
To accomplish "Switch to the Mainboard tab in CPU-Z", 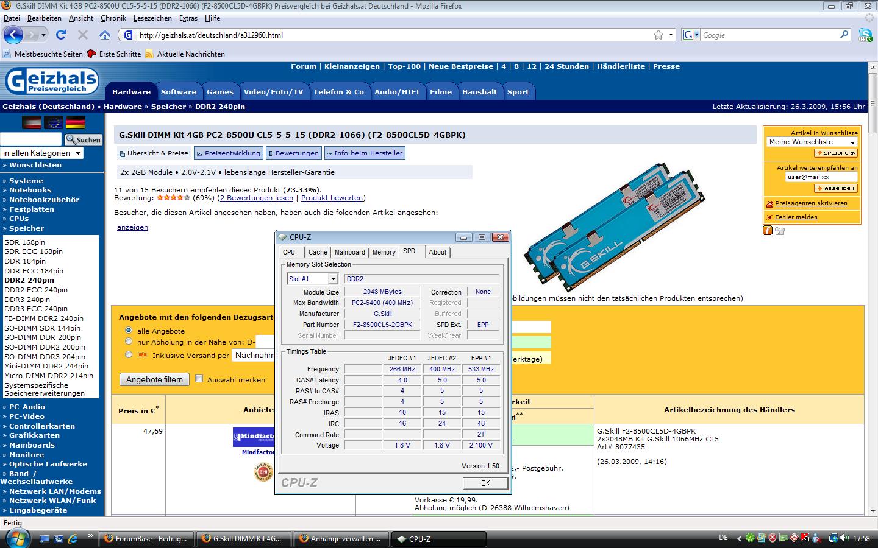I will click(x=350, y=252).
